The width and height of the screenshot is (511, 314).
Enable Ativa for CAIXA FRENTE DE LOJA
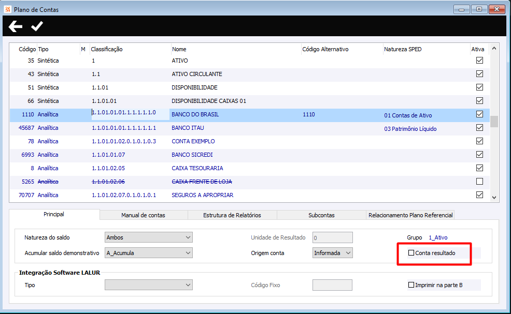point(479,181)
